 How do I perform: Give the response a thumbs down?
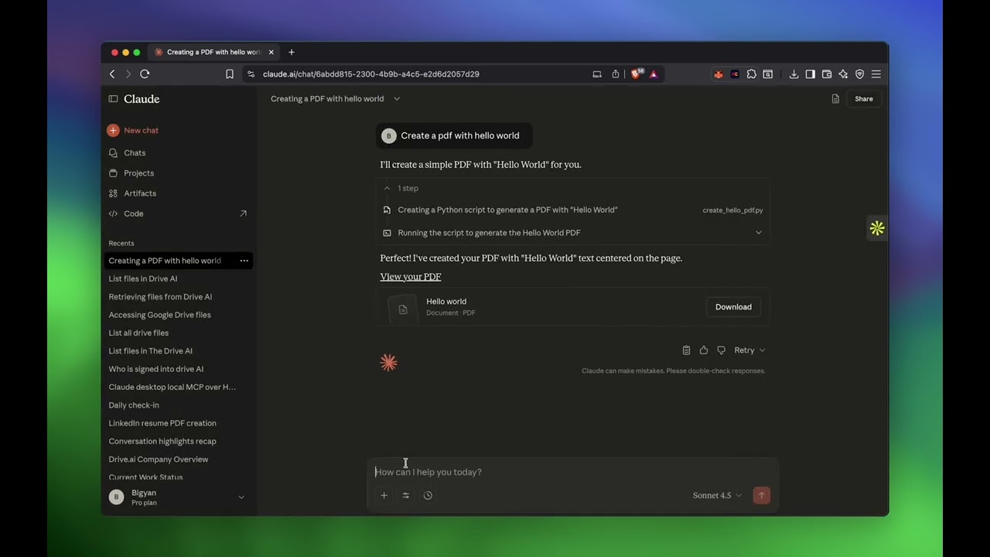point(722,350)
